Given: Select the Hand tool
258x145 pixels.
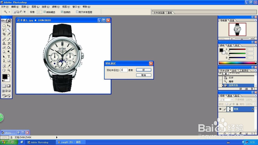Looking at the screenshot, I should tap(4, 70).
